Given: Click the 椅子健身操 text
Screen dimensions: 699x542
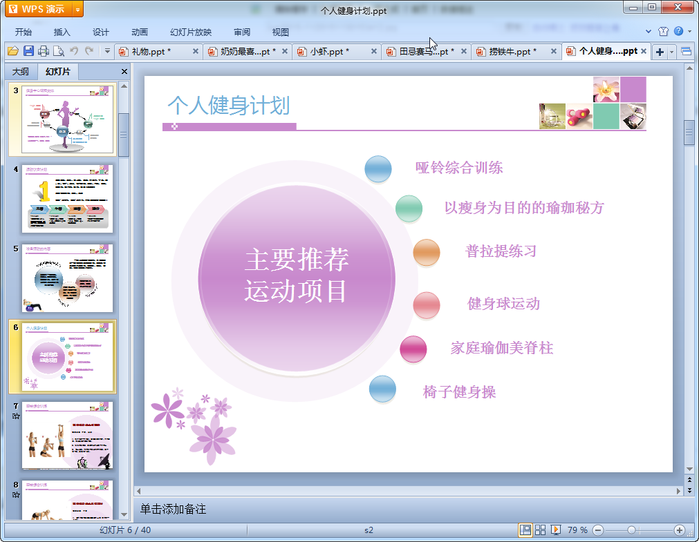Looking at the screenshot, I should click(459, 392).
